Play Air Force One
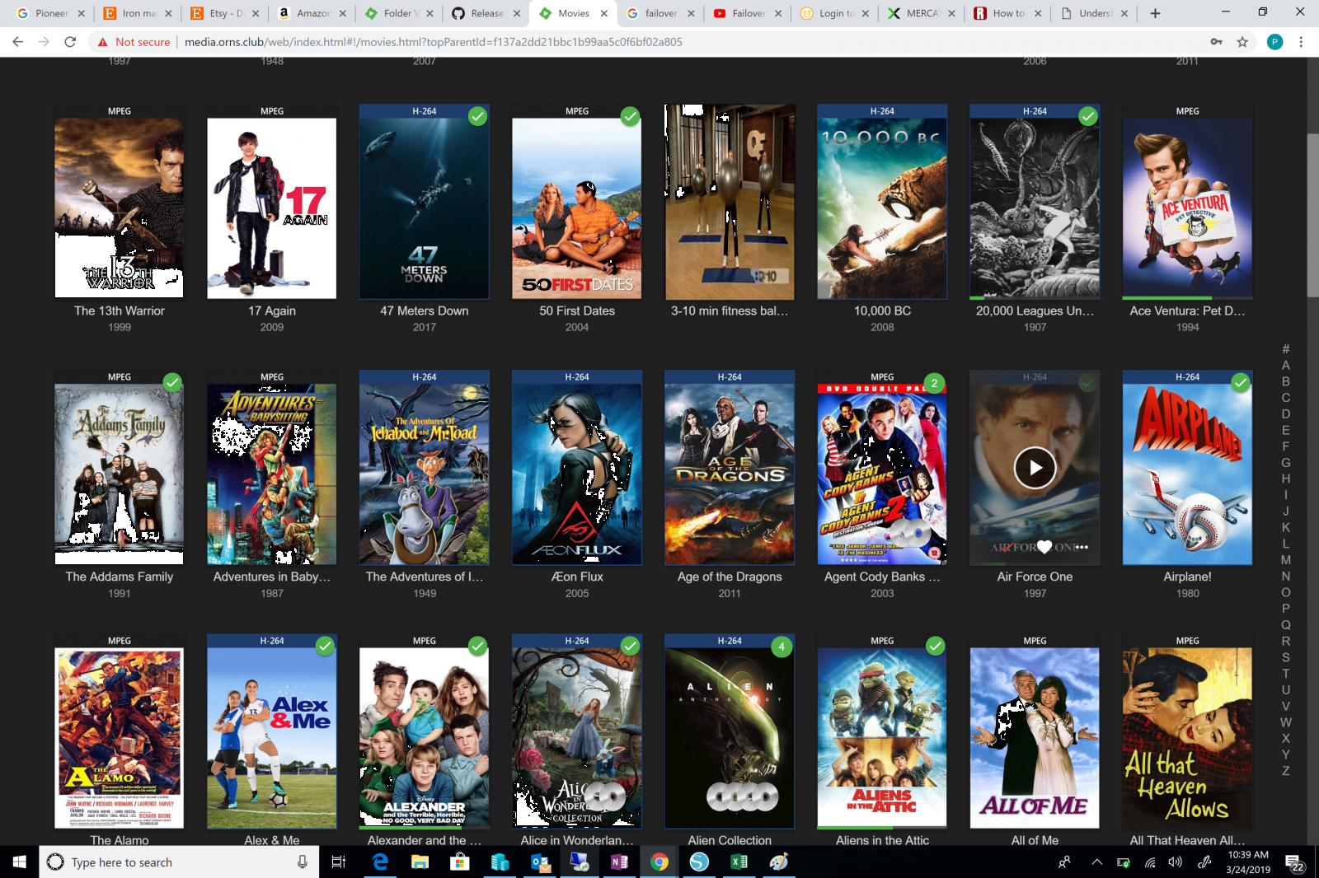This screenshot has width=1319, height=878. [1035, 468]
